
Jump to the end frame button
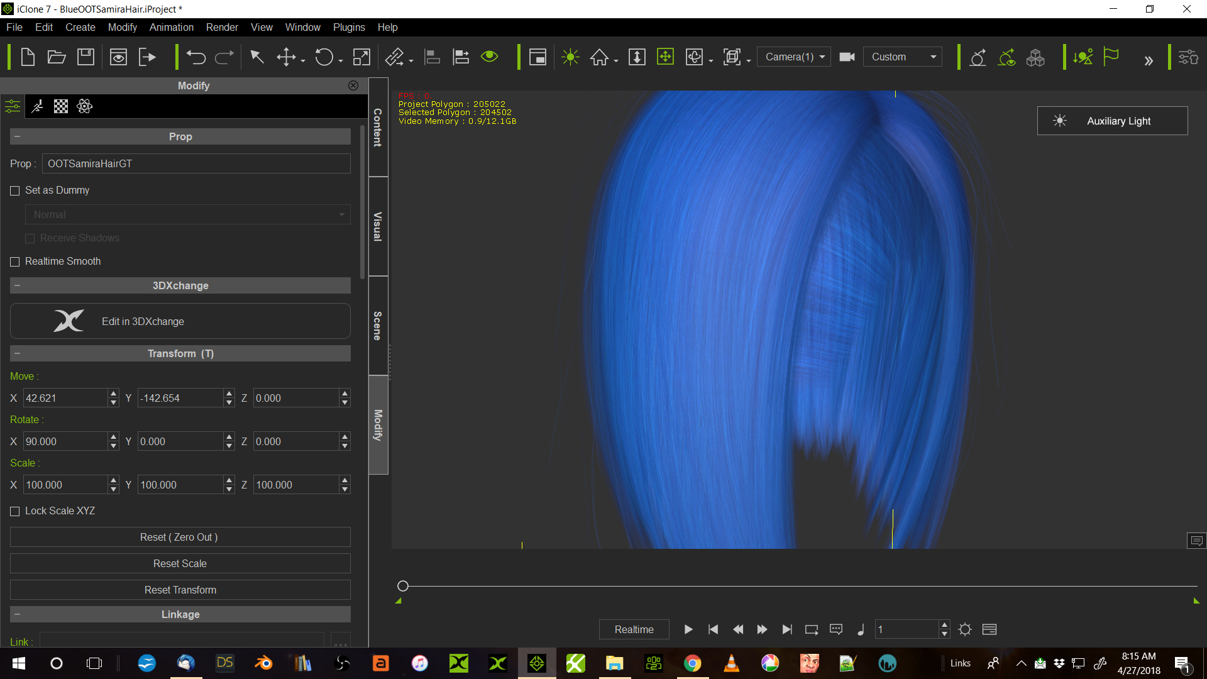[786, 629]
